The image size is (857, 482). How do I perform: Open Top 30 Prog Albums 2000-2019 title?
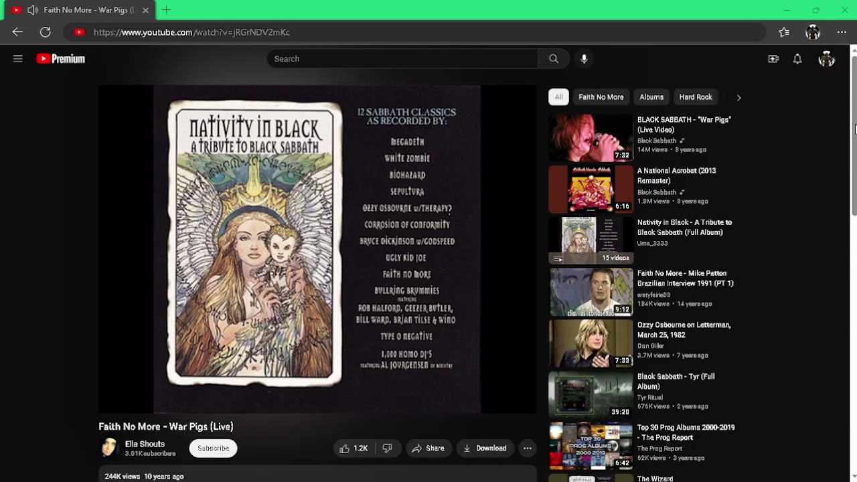pyautogui.click(x=686, y=432)
